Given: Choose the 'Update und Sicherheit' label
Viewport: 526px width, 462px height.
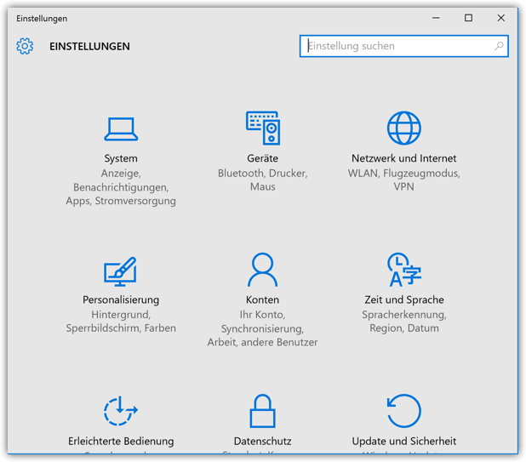Looking at the screenshot, I should click(x=404, y=442).
